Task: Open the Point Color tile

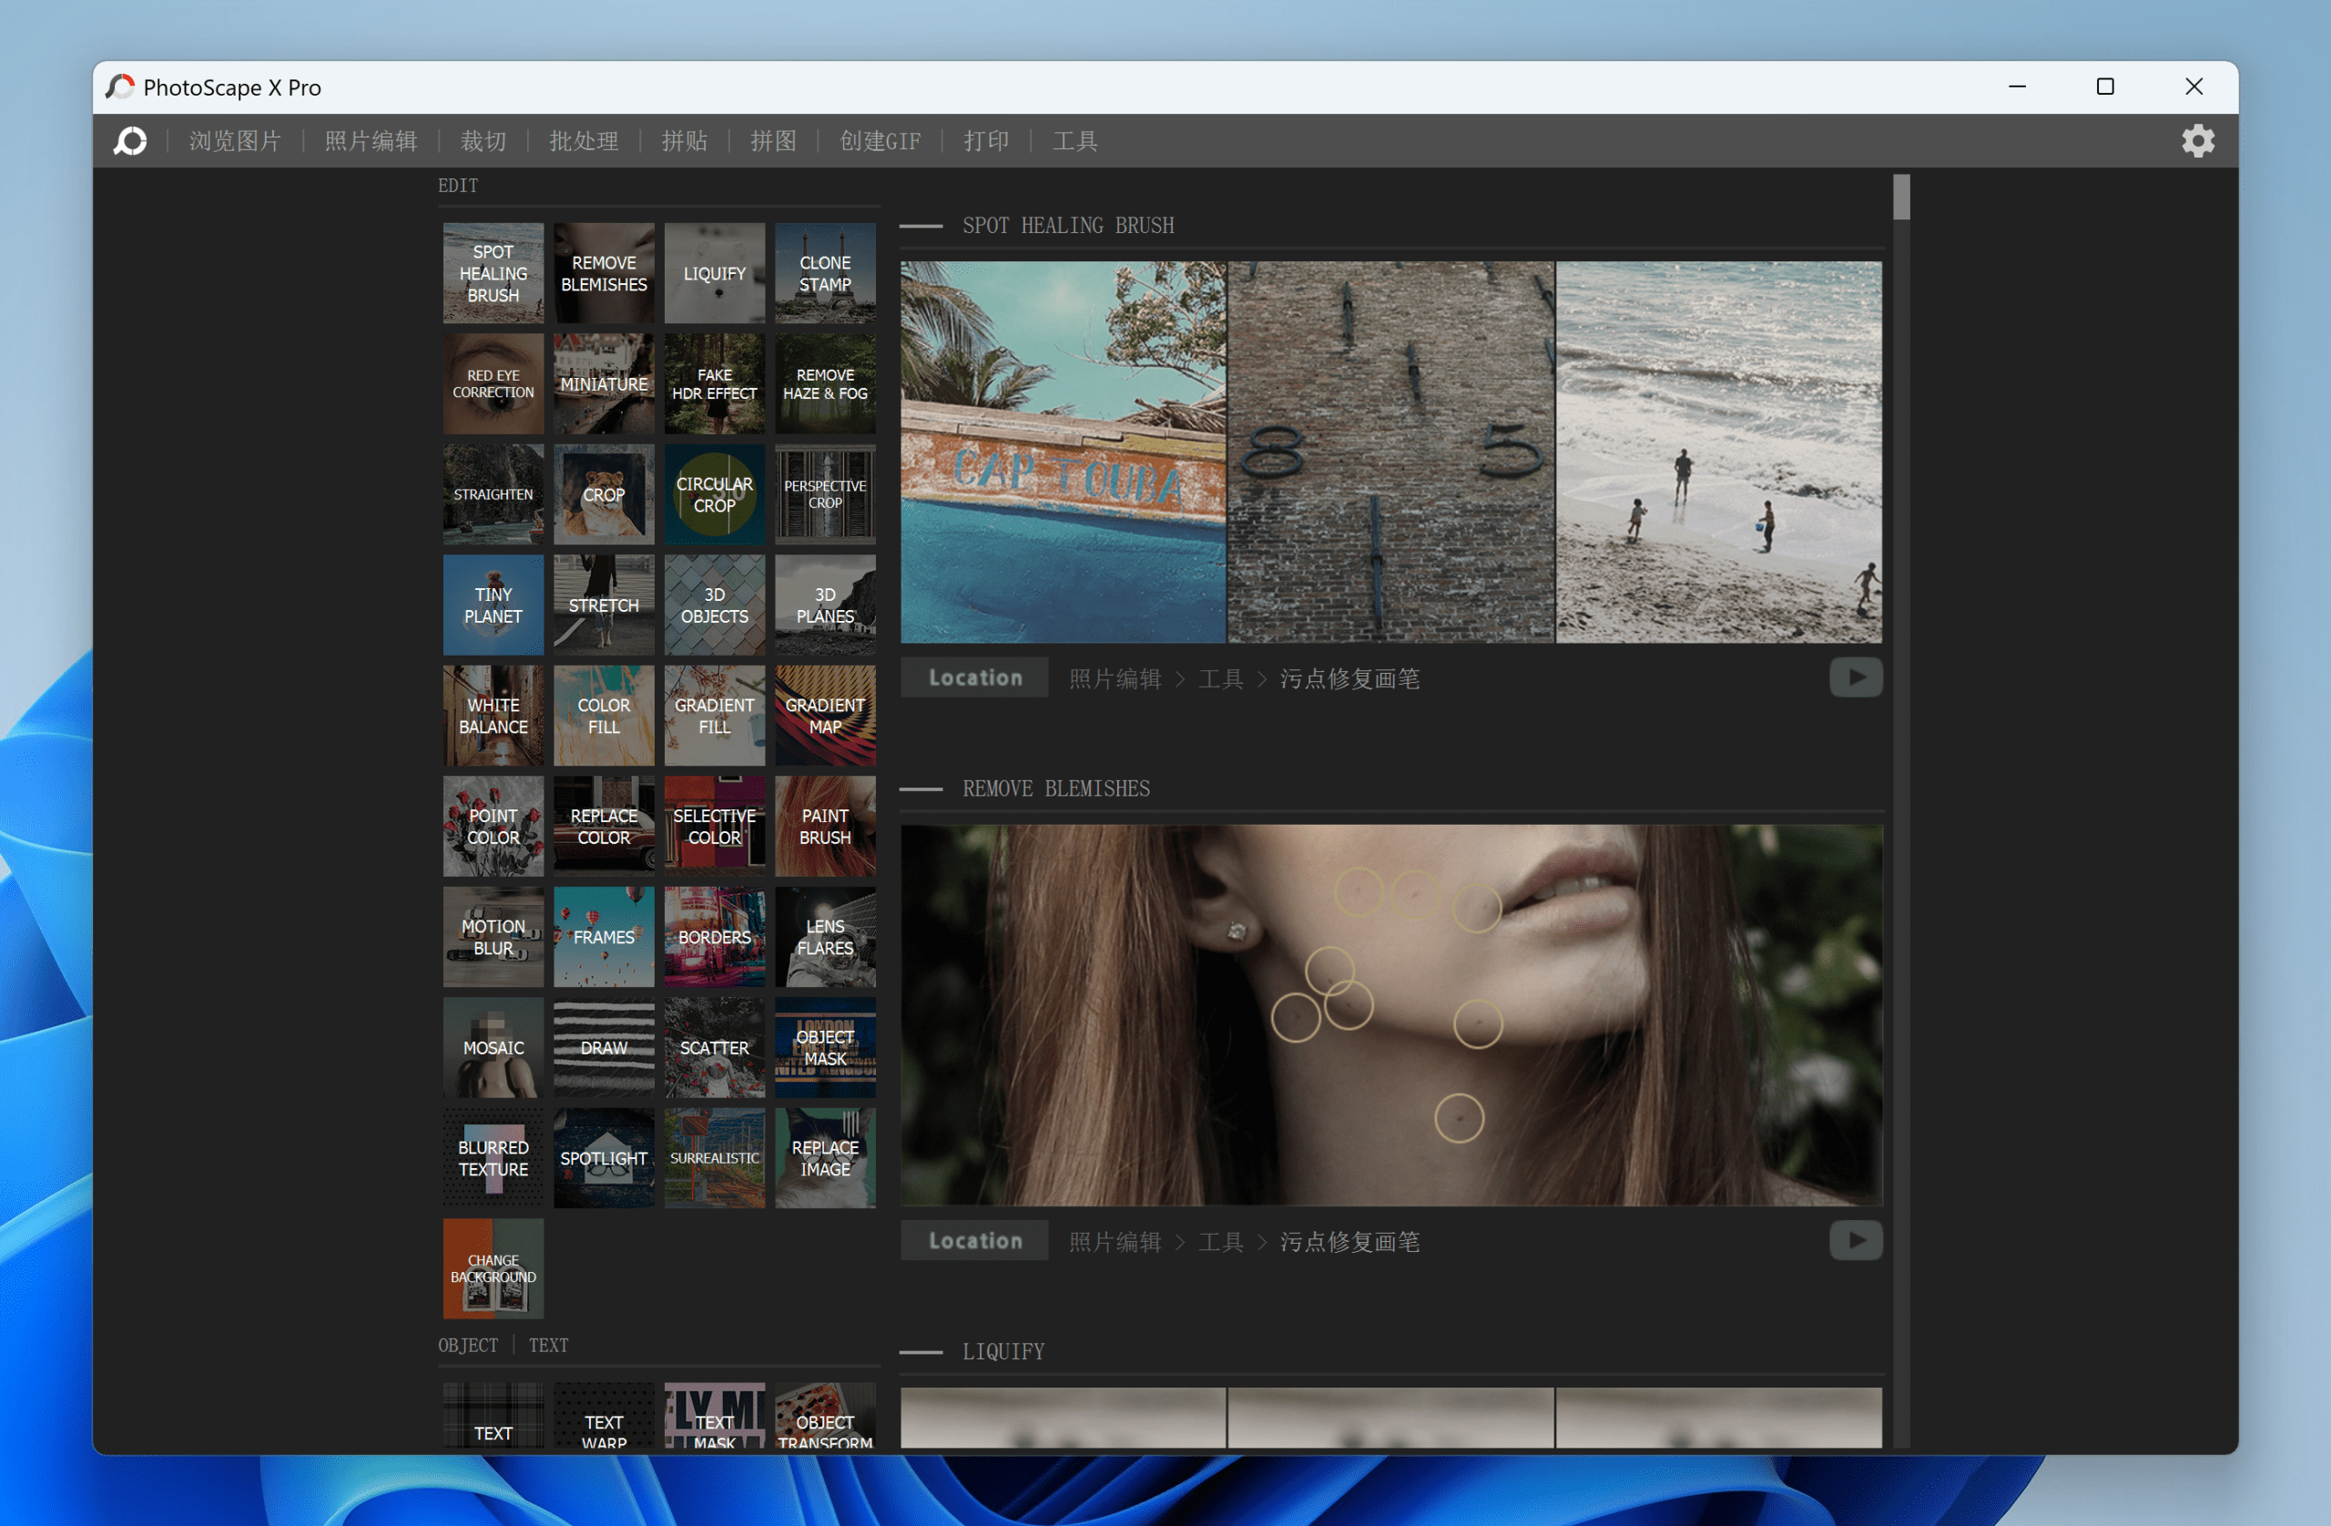Action: (x=493, y=827)
